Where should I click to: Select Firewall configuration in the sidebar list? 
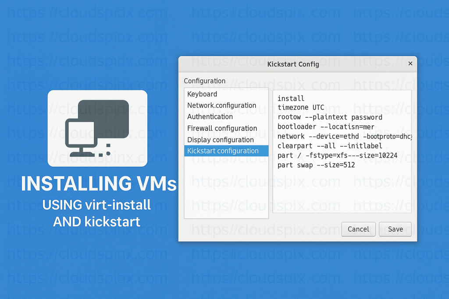pos(223,128)
